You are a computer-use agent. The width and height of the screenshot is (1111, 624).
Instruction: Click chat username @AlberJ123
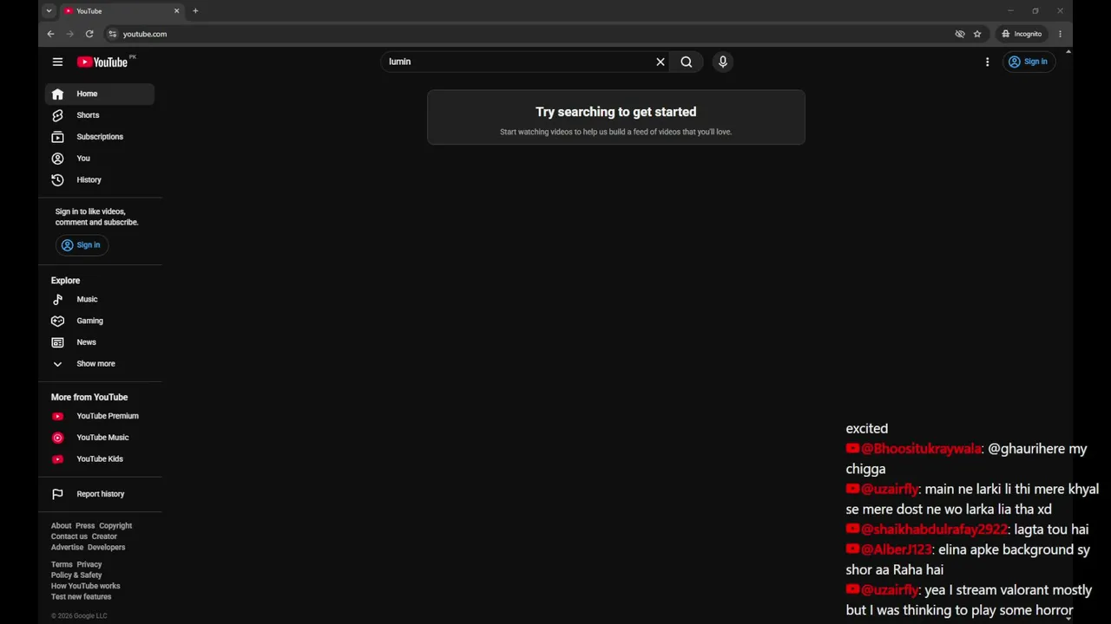(897, 549)
